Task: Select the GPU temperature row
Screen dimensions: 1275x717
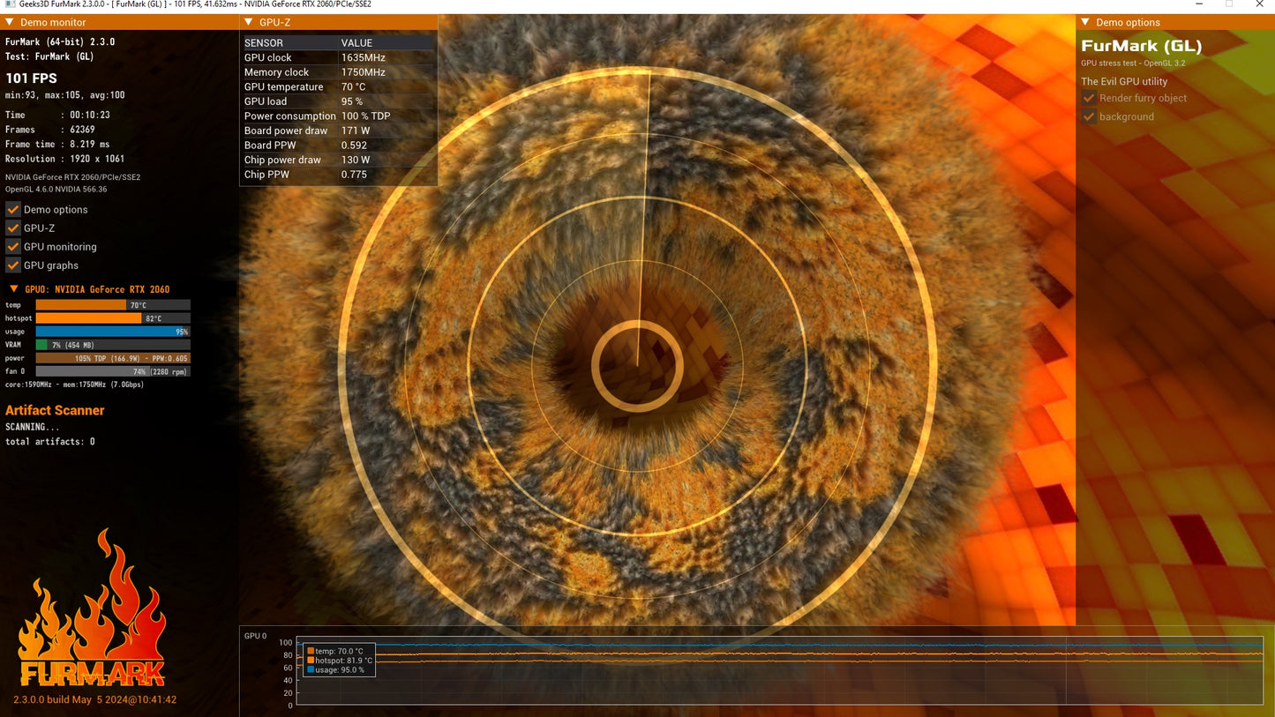Action: (x=339, y=86)
